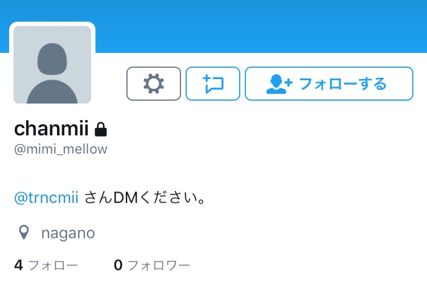Viewport: 427px width, 285px height.
Task: Click the chanmii display name
Action: point(51,128)
